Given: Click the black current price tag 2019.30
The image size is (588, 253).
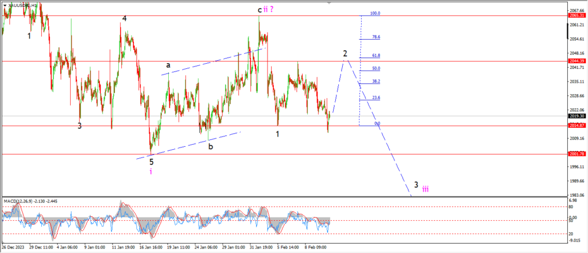Looking at the screenshot, I should [x=576, y=115].
